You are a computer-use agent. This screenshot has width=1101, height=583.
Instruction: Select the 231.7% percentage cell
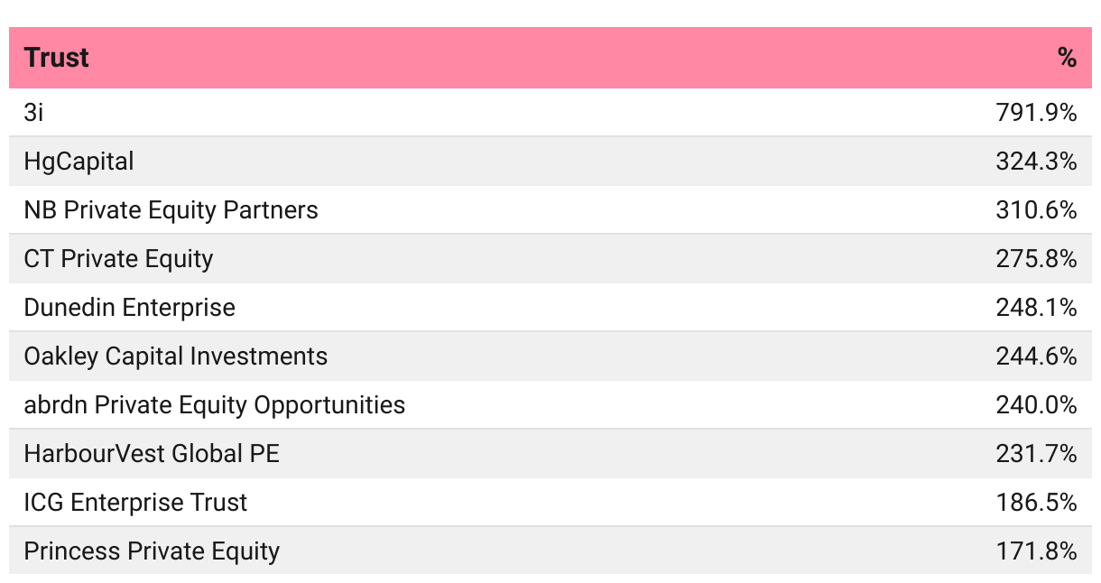[x=1036, y=454]
